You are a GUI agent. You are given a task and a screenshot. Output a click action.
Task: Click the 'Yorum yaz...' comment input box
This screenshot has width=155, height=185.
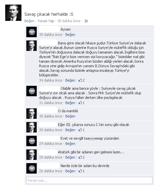click(x=89, y=180)
